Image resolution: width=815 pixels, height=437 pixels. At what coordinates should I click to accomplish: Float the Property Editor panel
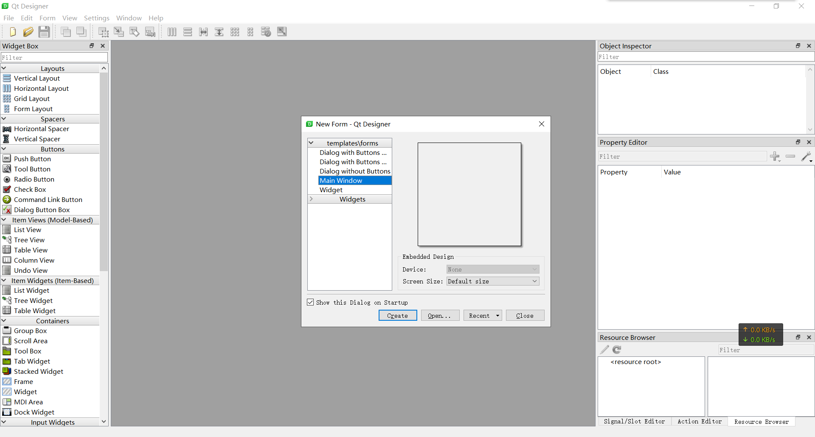tap(798, 142)
